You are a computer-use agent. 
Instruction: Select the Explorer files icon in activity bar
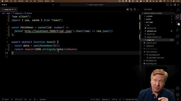(x=178, y=17)
